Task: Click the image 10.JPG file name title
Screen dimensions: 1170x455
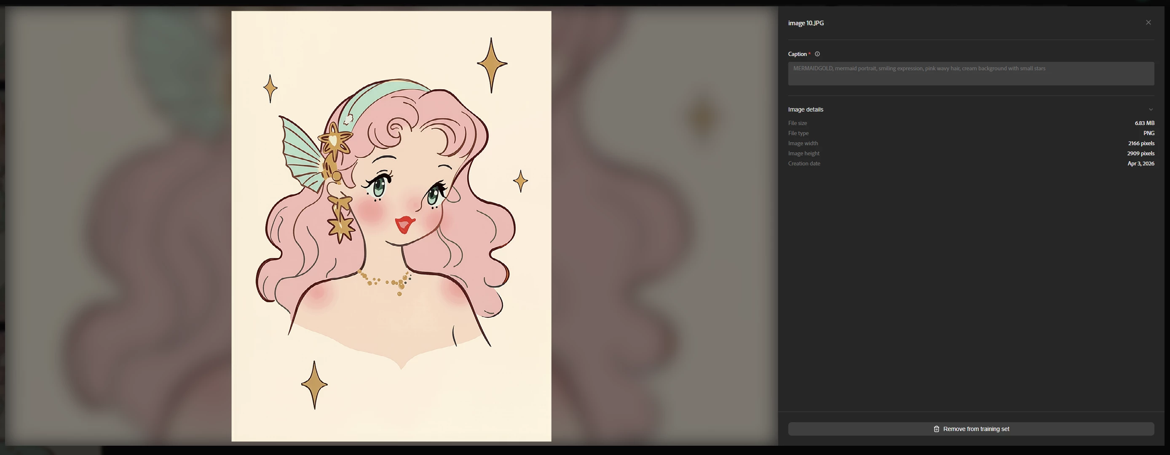Action: [806, 23]
